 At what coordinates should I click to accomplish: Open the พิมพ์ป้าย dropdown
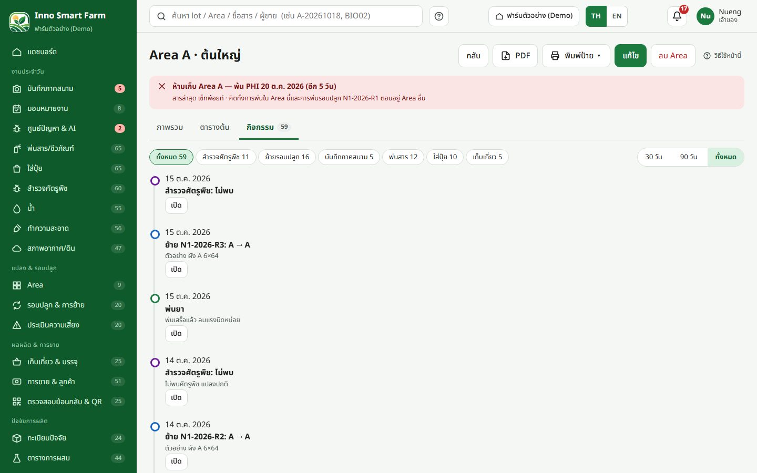[x=576, y=56]
